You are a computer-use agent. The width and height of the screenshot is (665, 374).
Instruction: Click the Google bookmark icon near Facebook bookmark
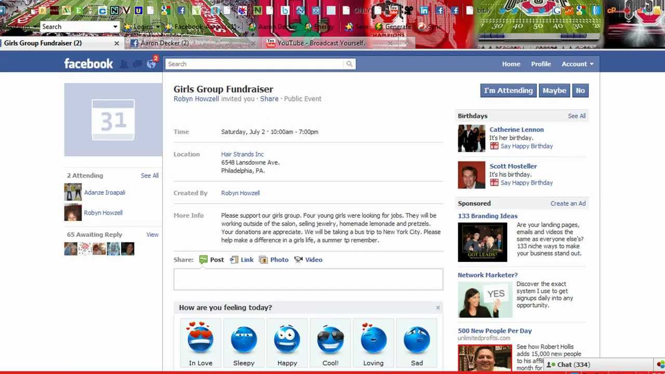(x=166, y=10)
